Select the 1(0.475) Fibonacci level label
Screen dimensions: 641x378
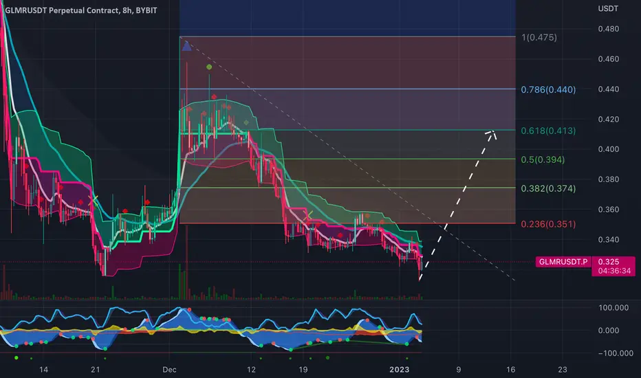point(539,38)
